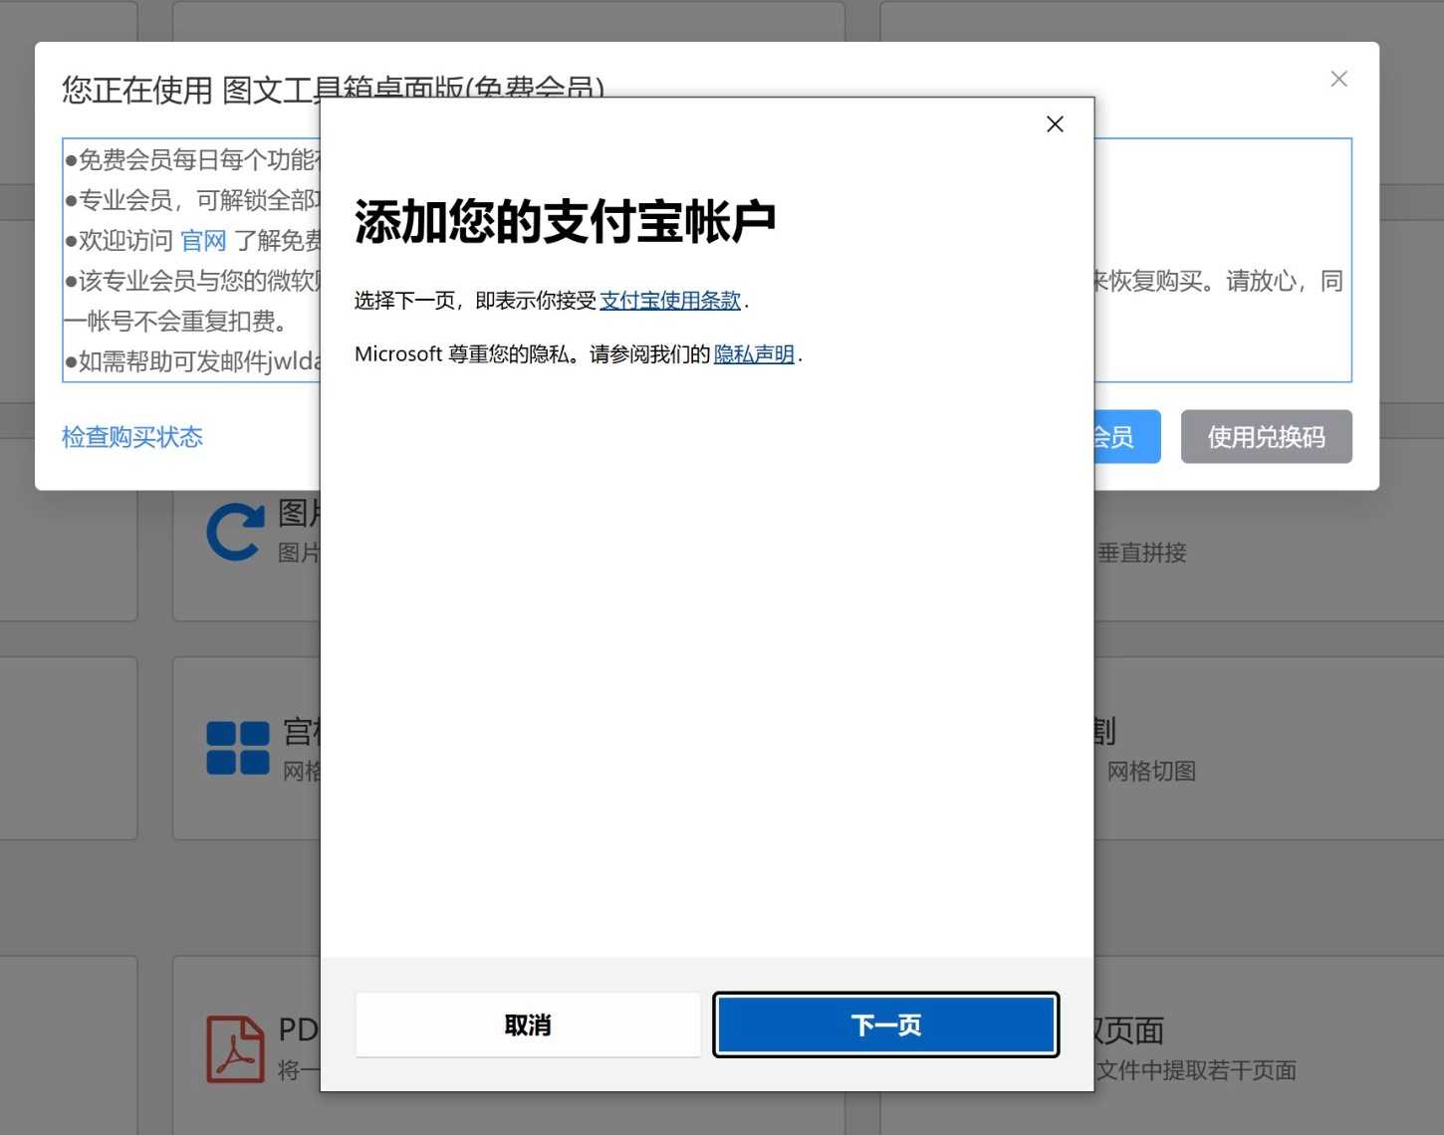Click the 使用兑换码 redemption code button
The width and height of the screenshot is (1444, 1135).
(x=1266, y=436)
